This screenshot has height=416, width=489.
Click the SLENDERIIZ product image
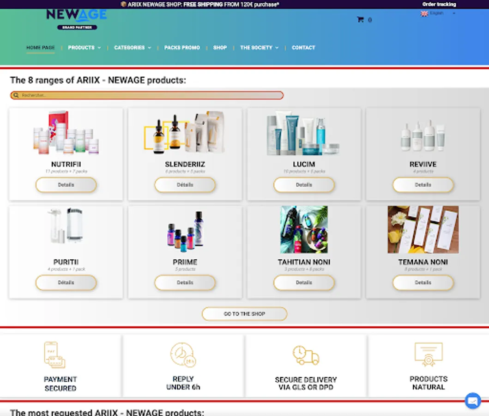tap(185, 133)
